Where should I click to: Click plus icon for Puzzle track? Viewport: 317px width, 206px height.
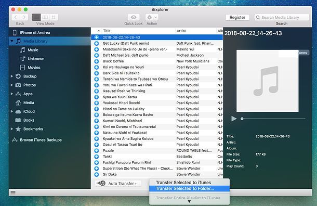(x=97, y=150)
